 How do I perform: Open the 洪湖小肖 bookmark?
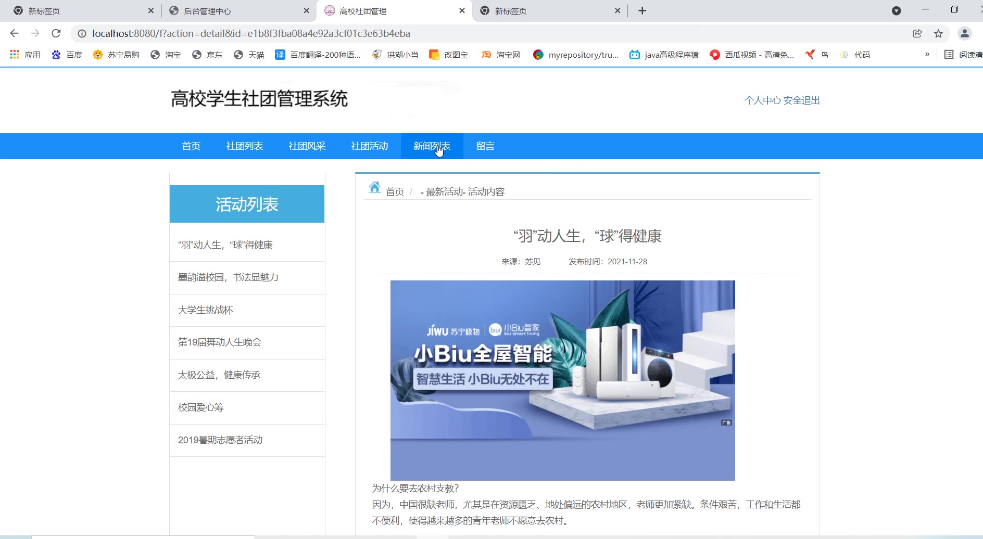coord(395,55)
